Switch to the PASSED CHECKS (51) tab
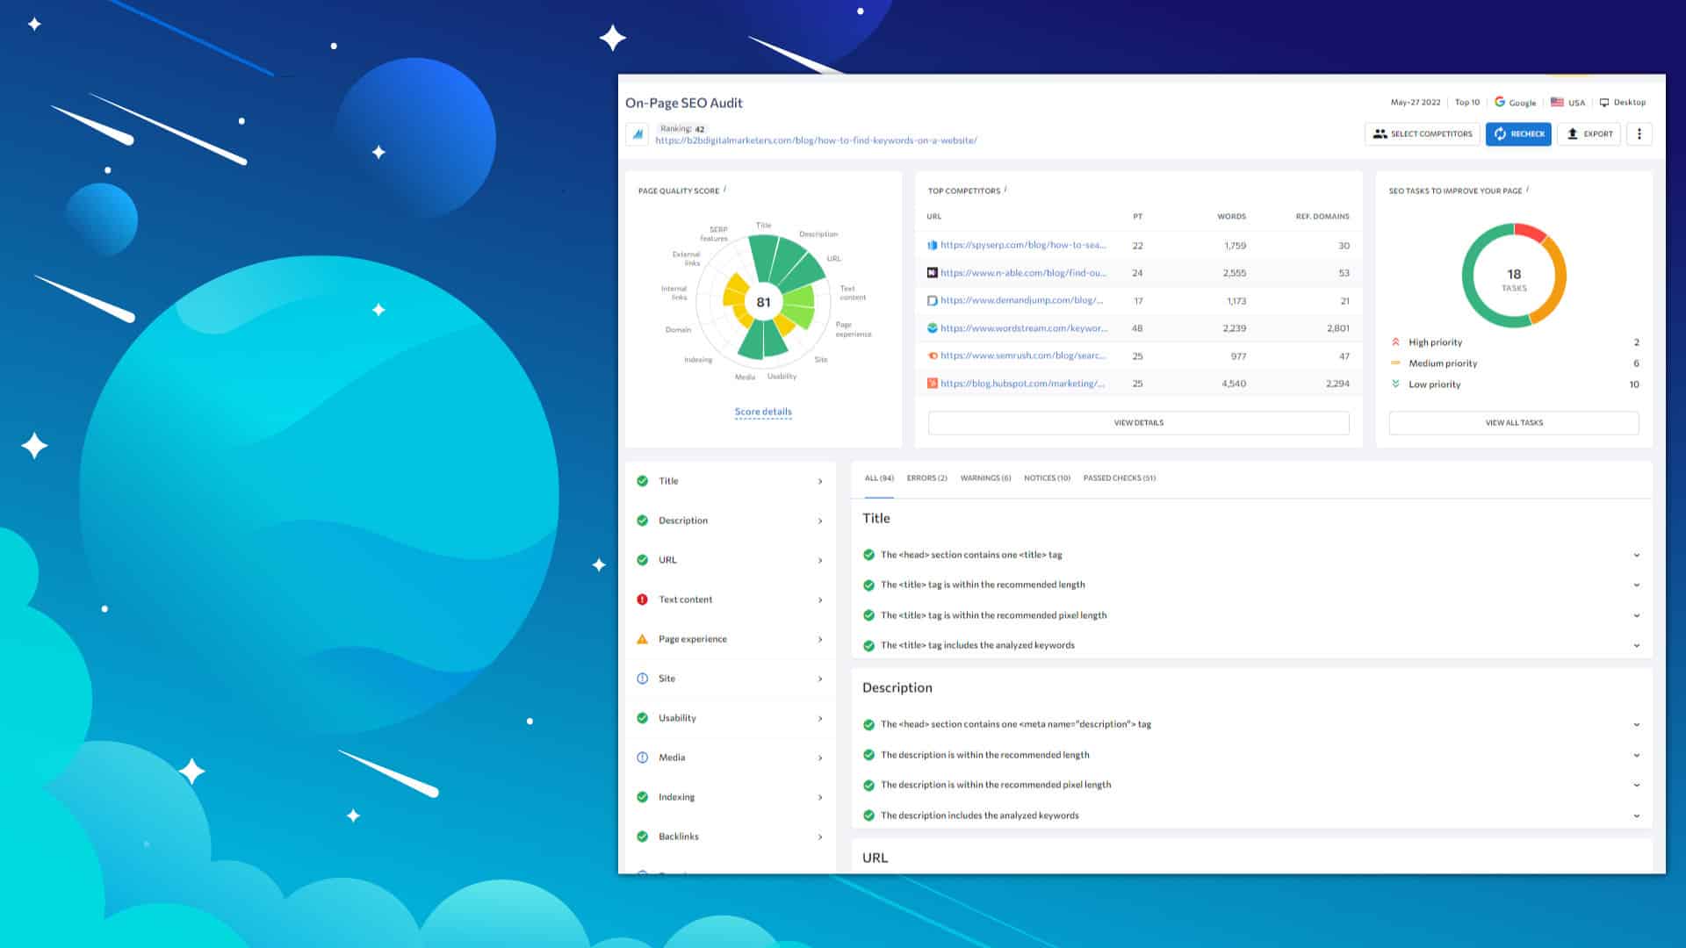The height and width of the screenshot is (948, 1686). [1119, 478]
